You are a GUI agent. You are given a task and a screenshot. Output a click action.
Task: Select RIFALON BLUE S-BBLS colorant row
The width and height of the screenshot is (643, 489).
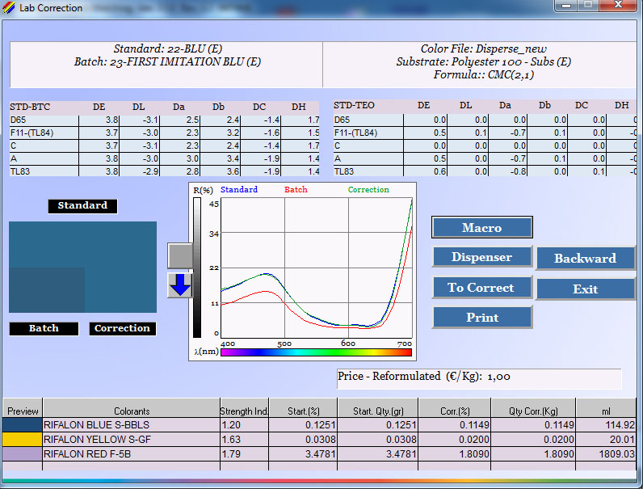point(319,424)
